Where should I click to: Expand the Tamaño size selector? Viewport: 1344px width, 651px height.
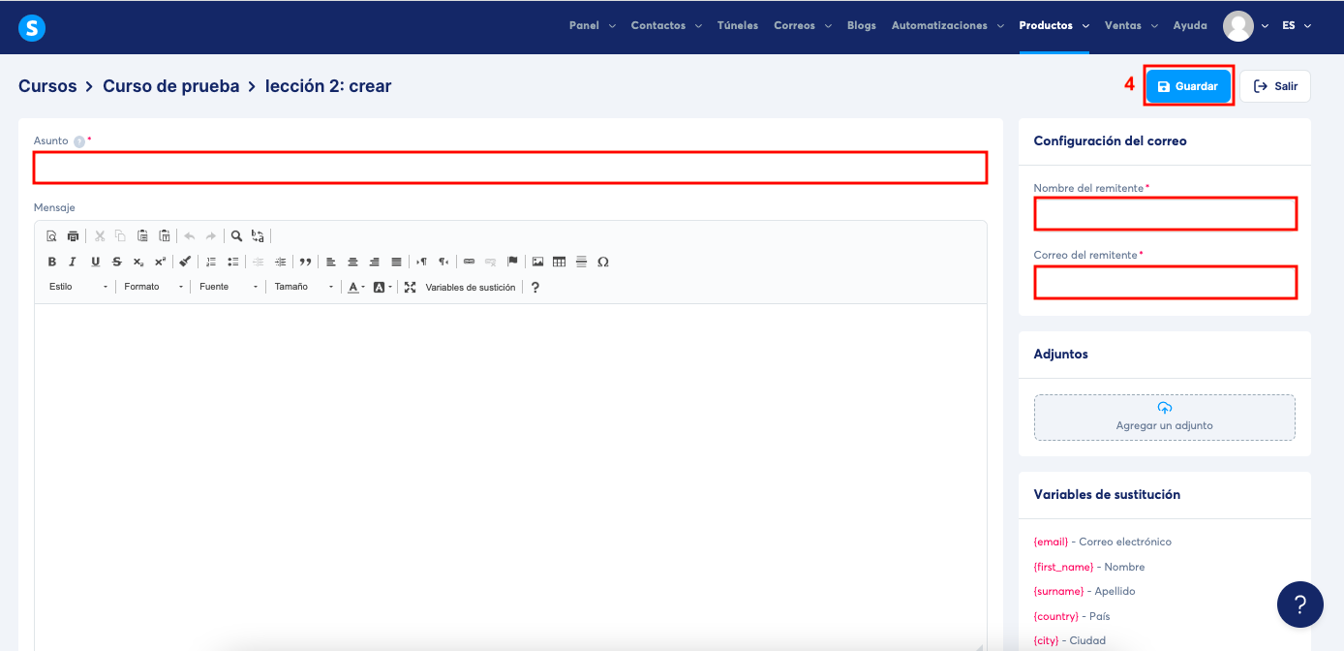(x=305, y=286)
